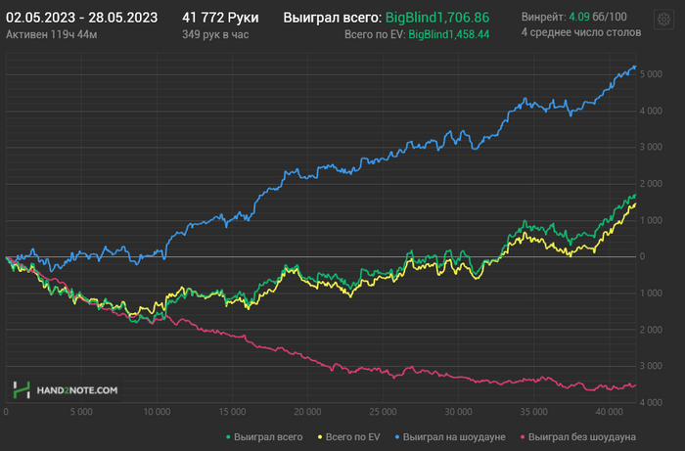Click the total won value BigBlind1,706.86
Screen dimensions: 685x451
pyautogui.click(x=437, y=18)
